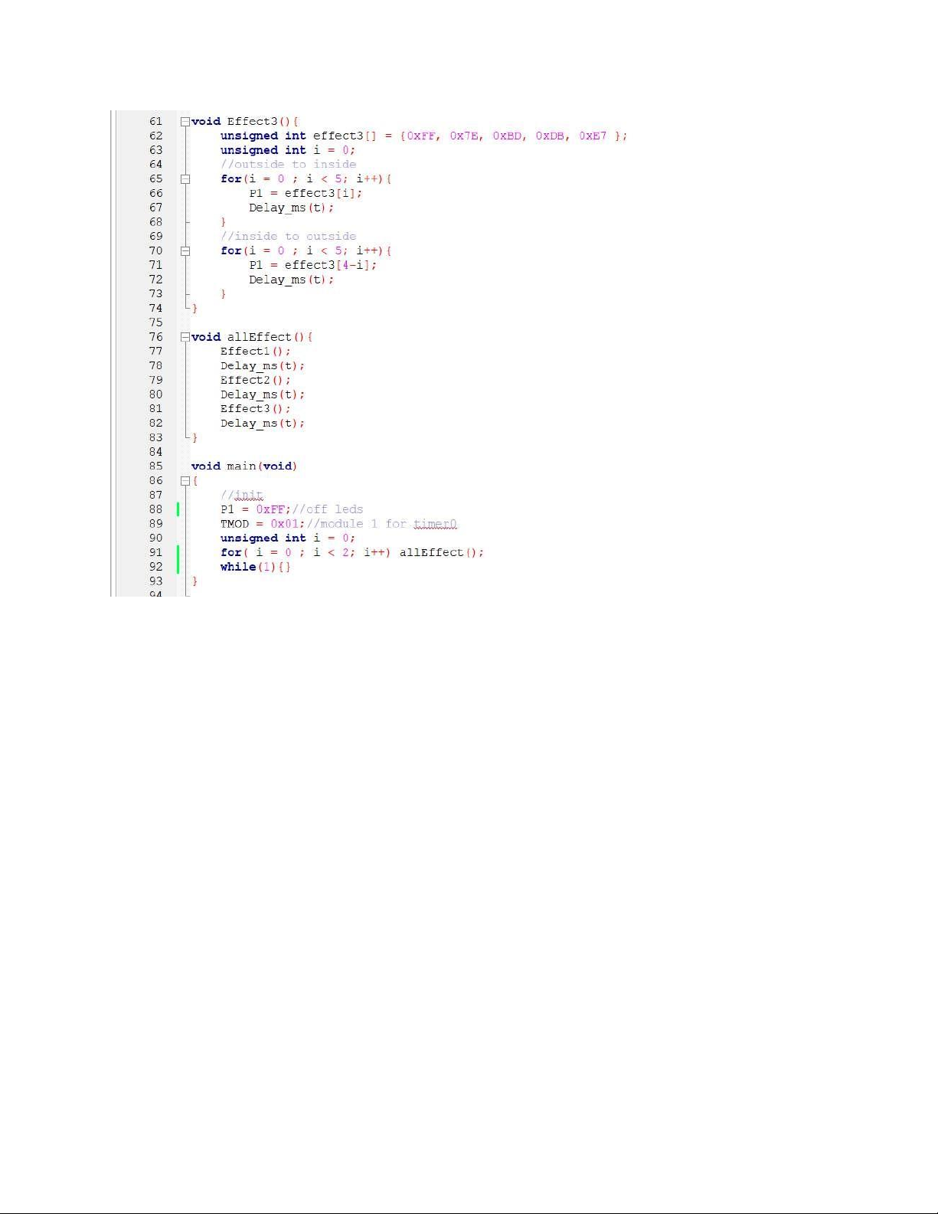Click the 'while(1){}' statement
The image size is (938, 1214).
[x=255, y=567]
